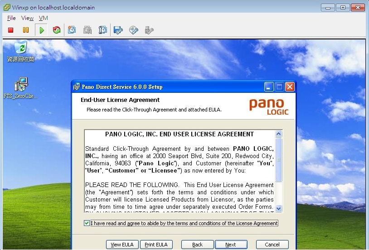Click the EULA scrollbar thumb
The image size is (369, 250).
tap(279, 160)
